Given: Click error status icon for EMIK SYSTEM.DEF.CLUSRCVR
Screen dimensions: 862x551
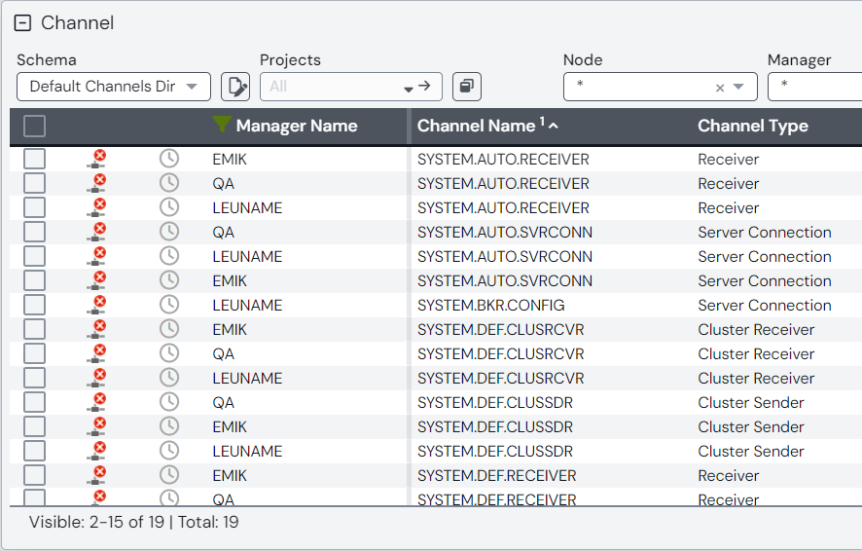Looking at the screenshot, I should 96,329.
